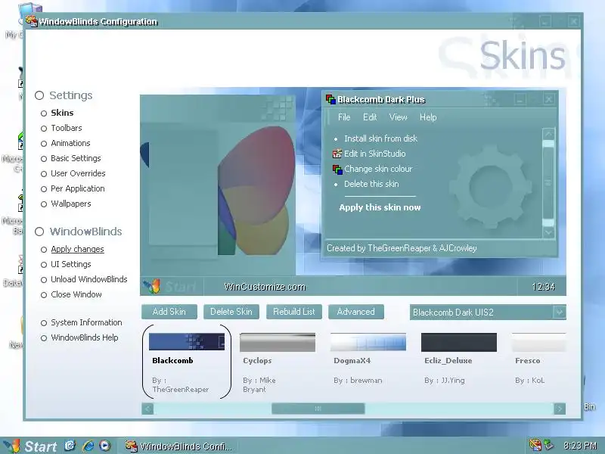Choose Install skin from disk
605x454 pixels.
(x=380, y=138)
